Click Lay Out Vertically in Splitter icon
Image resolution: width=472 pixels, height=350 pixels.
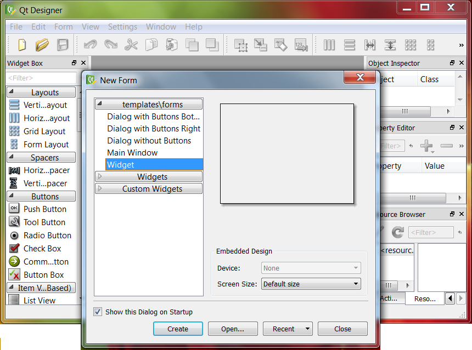(x=390, y=45)
